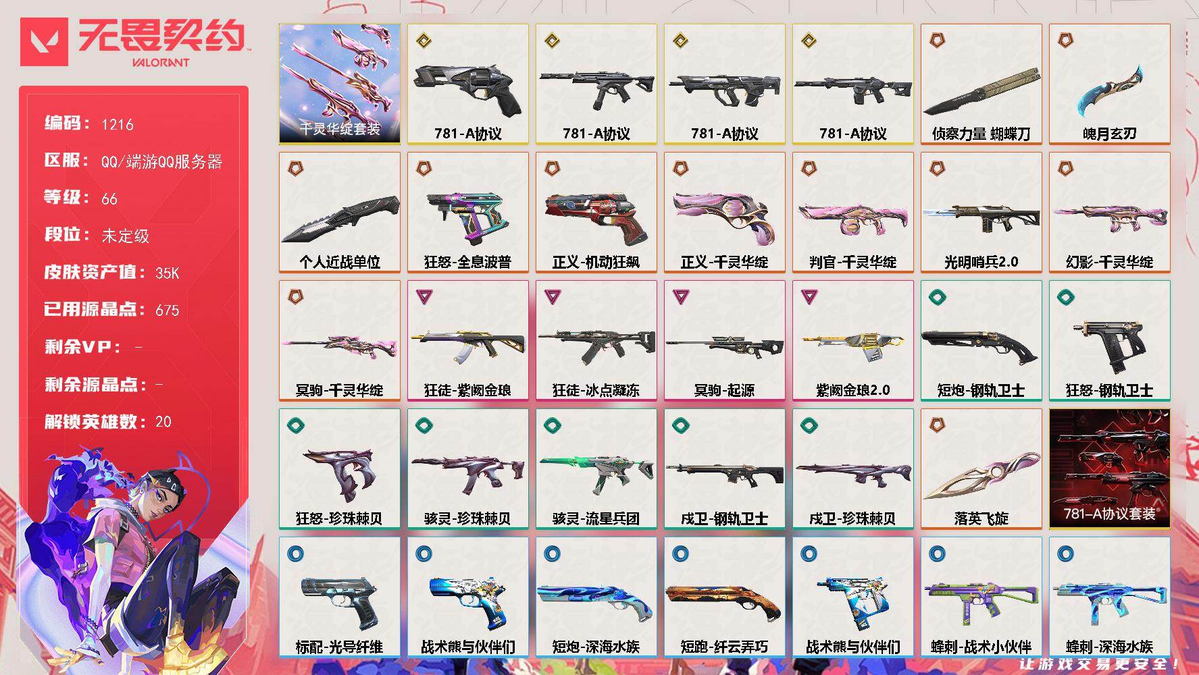
Task: Select the 短跑-纤云弄巧 shotgun skin
Action: coord(725,597)
